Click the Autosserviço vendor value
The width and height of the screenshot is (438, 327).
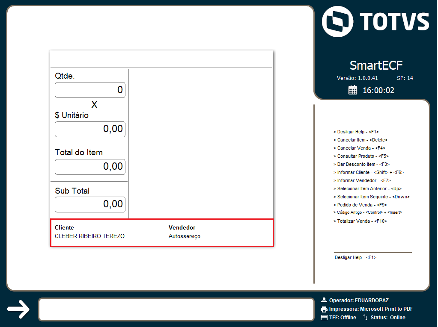click(x=185, y=236)
